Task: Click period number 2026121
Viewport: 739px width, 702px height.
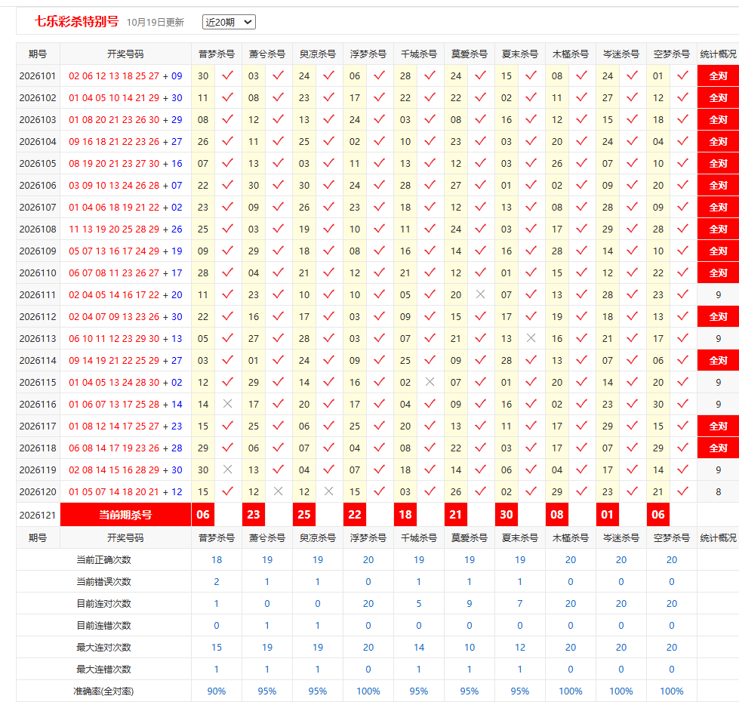Action: 38,515
